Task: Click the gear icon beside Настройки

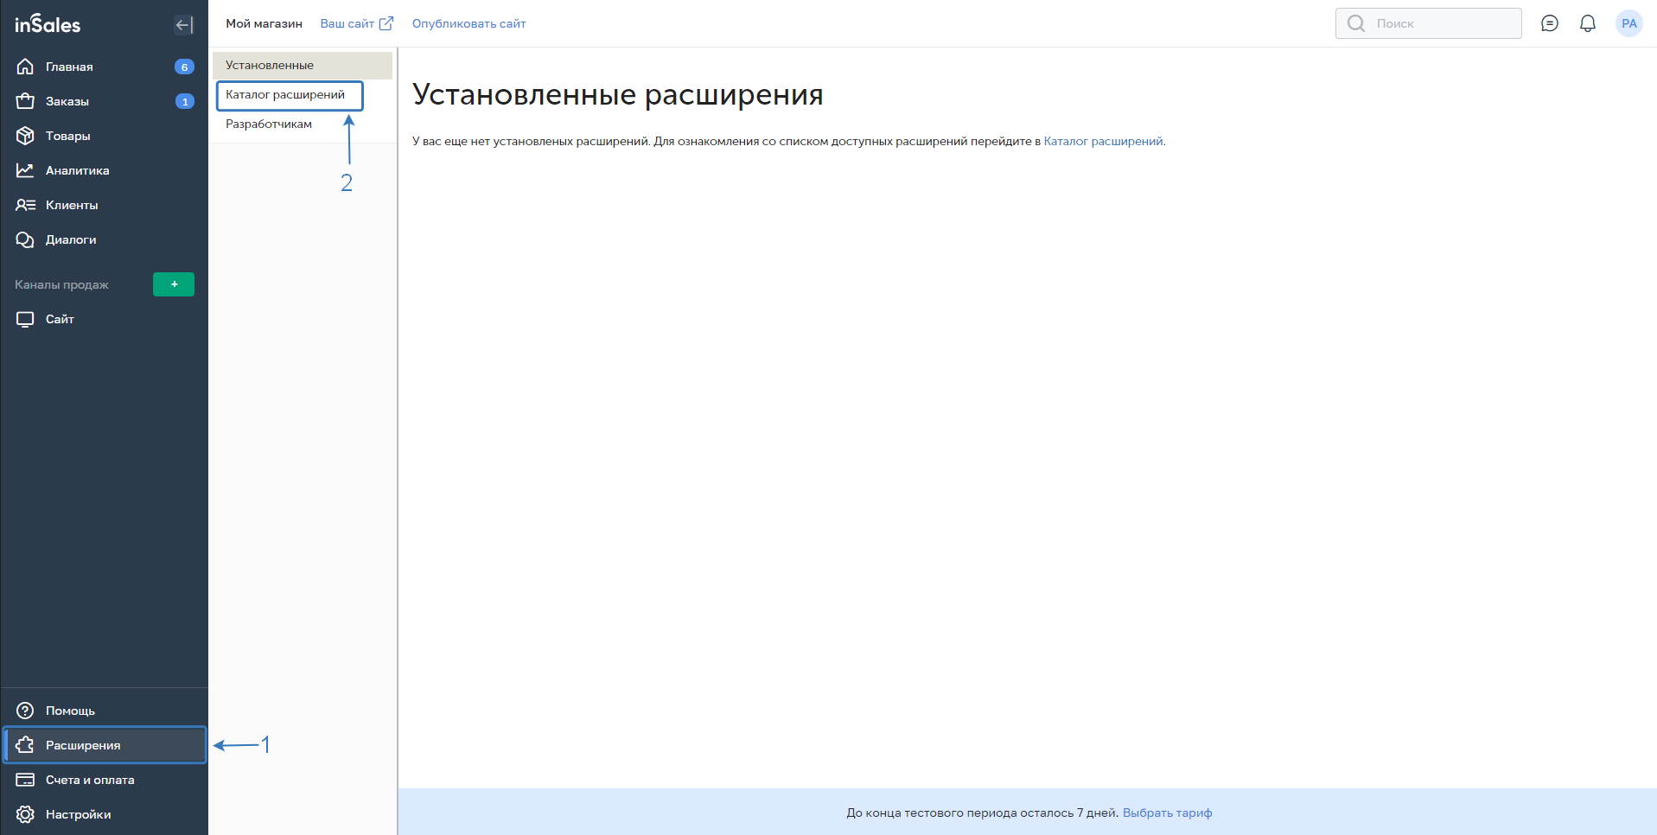Action: click(25, 814)
